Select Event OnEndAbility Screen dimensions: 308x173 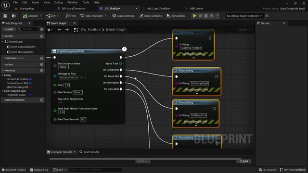click(x=22, y=52)
